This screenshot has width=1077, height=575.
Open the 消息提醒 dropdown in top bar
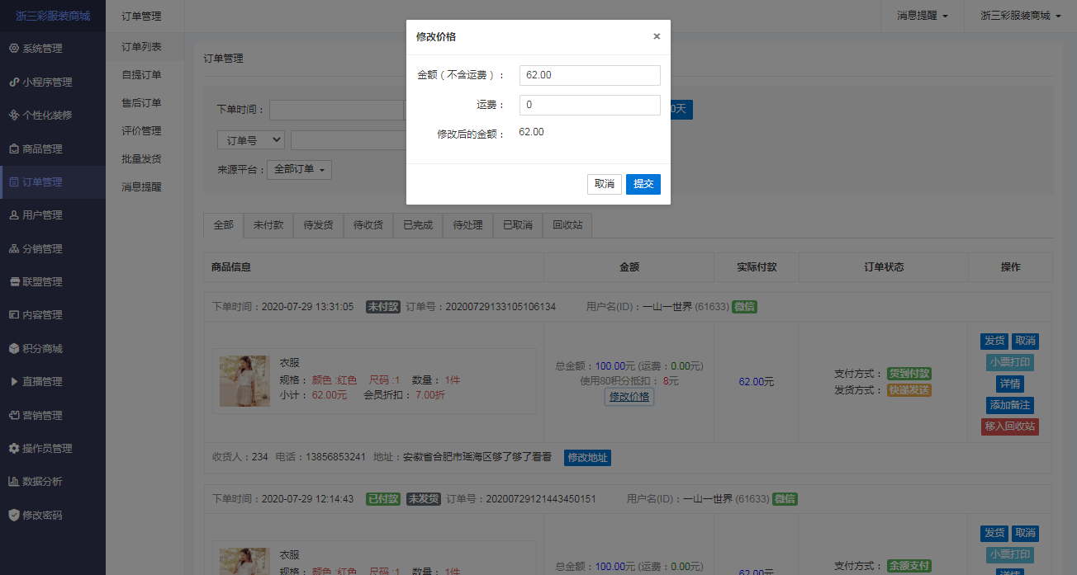point(923,16)
